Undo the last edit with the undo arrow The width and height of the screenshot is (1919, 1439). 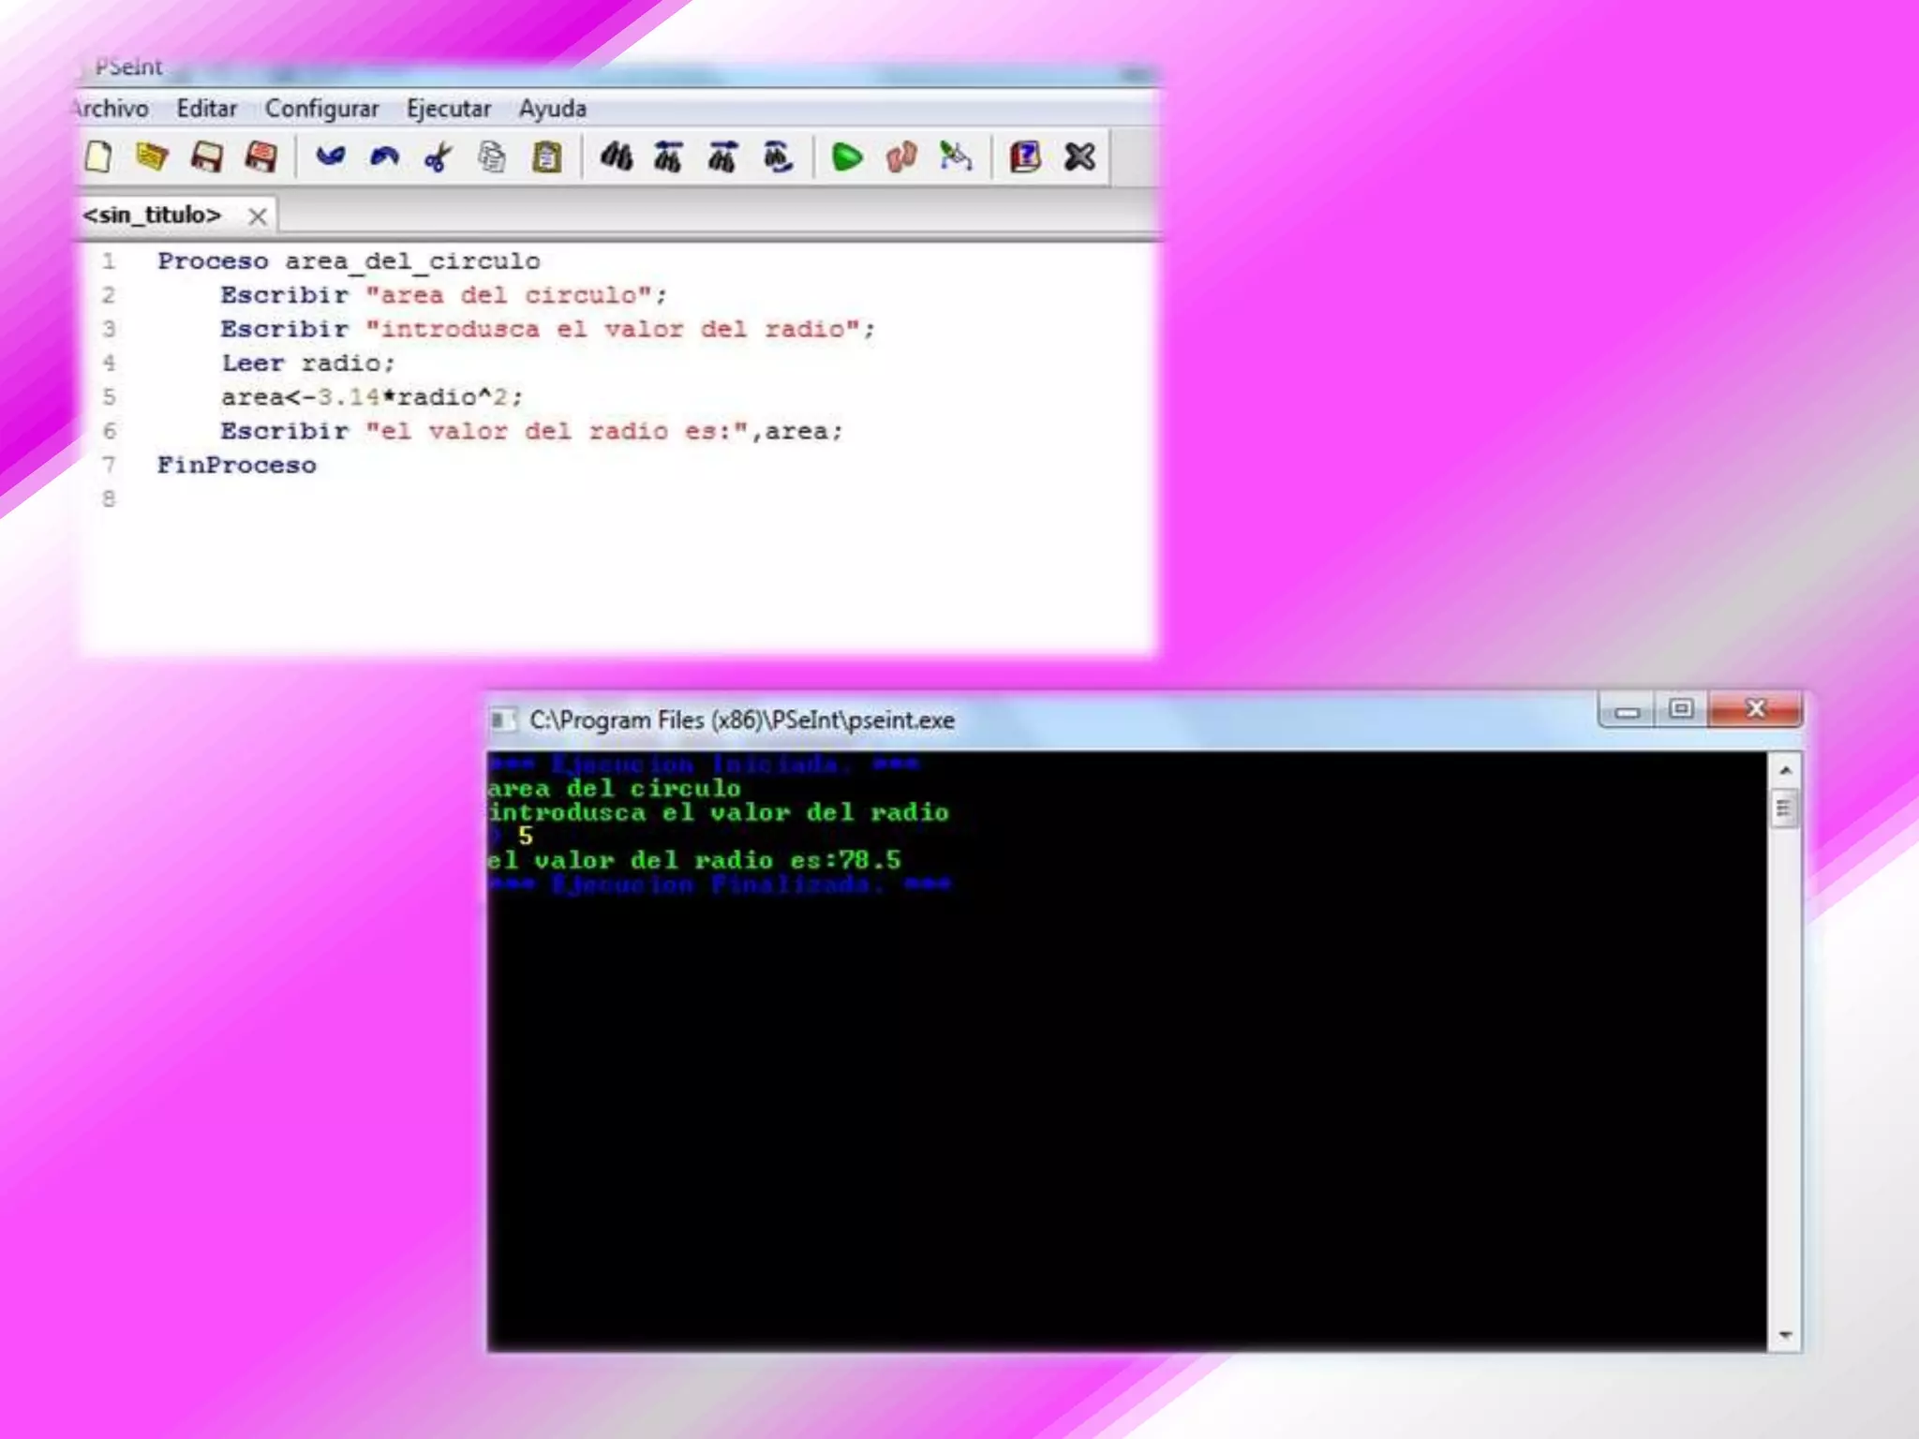[330, 156]
